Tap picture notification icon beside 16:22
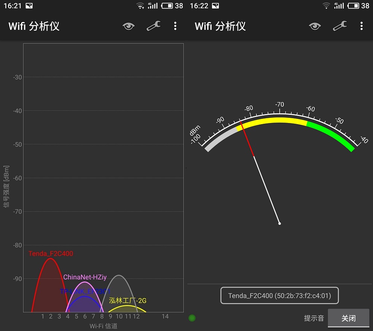This screenshot has width=373, height=331. click(215, 6)
